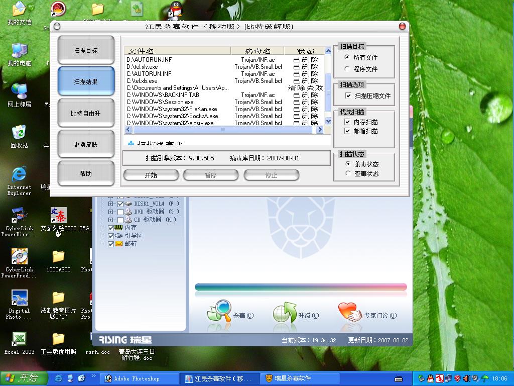Click the results list scroll-up arrow
Viewport: 514px width, 386px height.
(328, 51)
